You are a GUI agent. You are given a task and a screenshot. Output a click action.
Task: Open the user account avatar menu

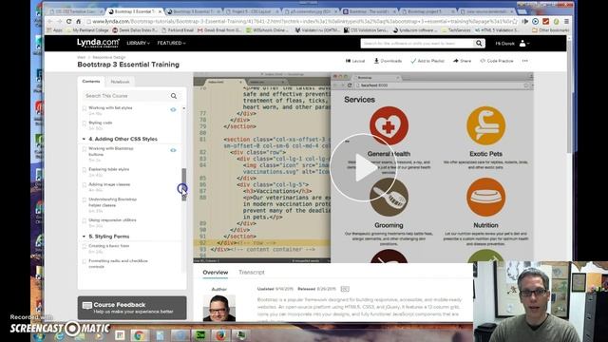522,44
